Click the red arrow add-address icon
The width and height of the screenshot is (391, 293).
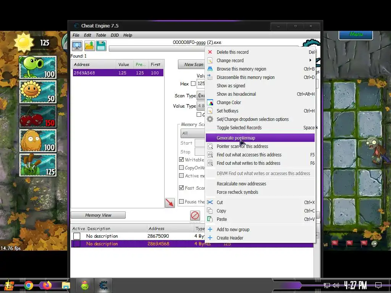tap(170, 203)
